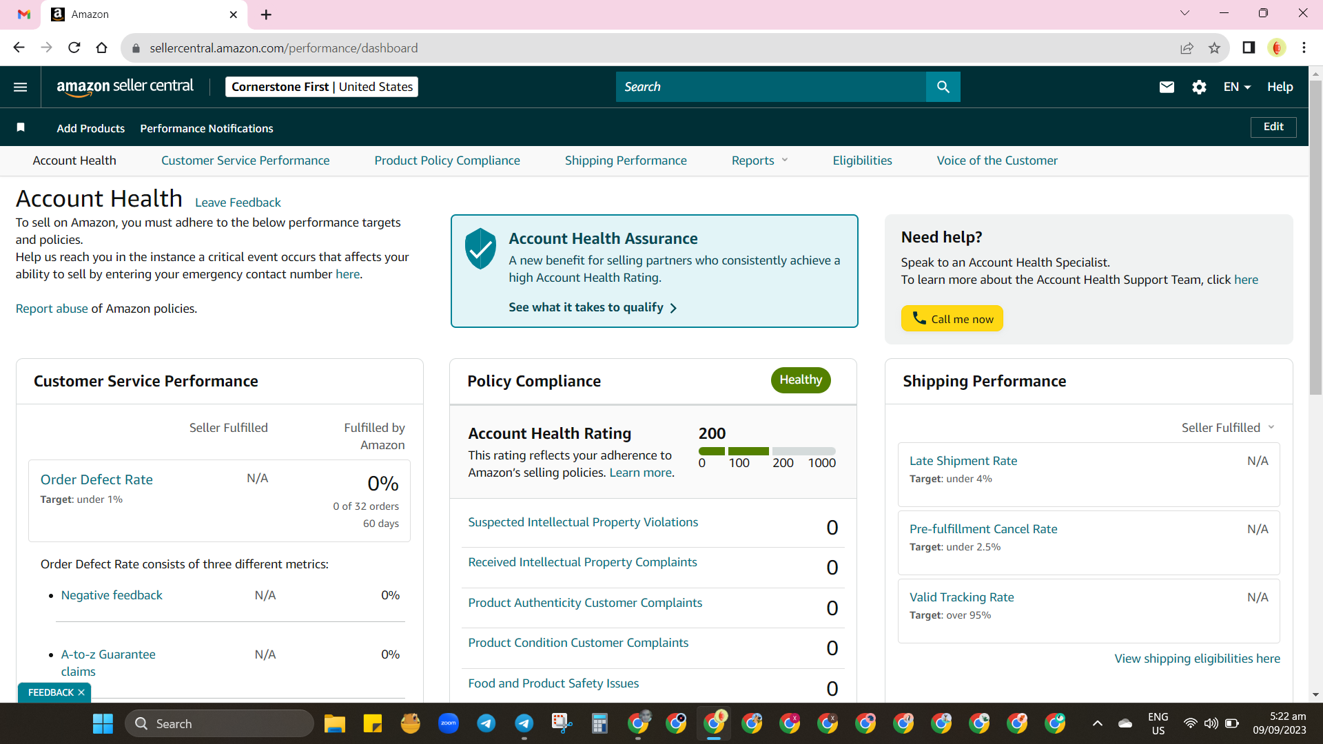Click the volume speaker tray icon

[1211, 723]
